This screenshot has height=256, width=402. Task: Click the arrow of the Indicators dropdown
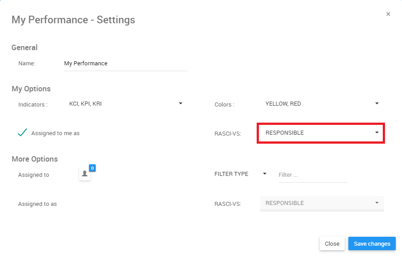click(181, 103)
